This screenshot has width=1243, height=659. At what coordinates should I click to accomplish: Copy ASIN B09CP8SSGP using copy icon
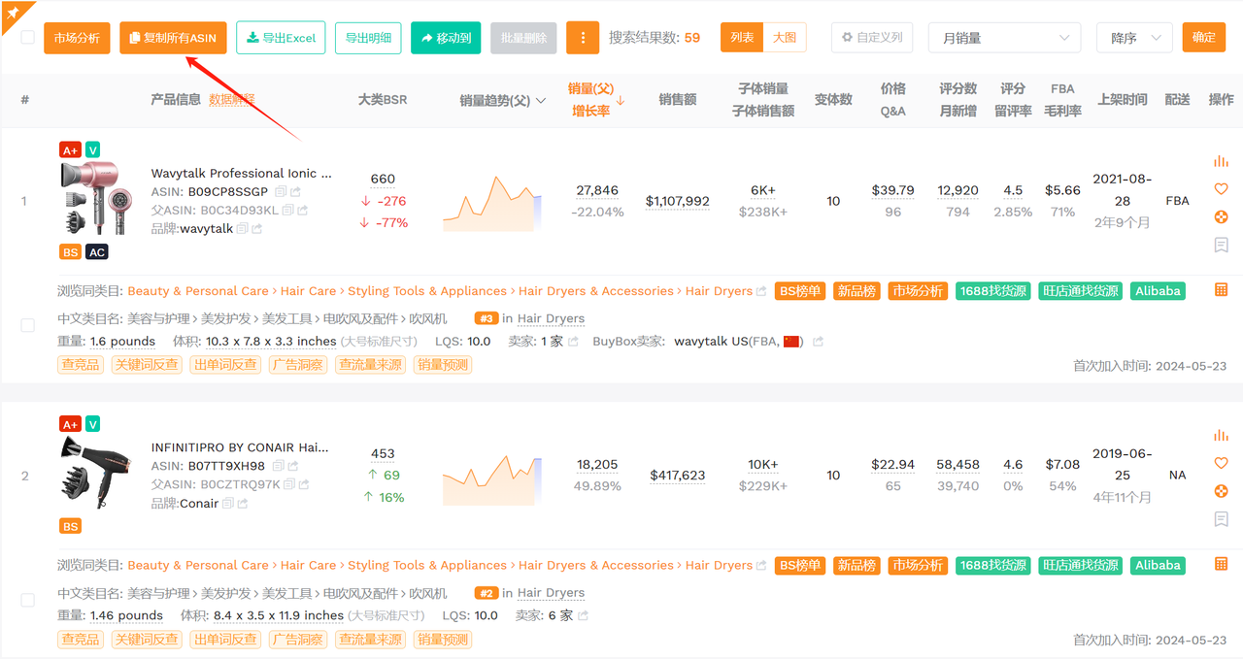point(280,192)
